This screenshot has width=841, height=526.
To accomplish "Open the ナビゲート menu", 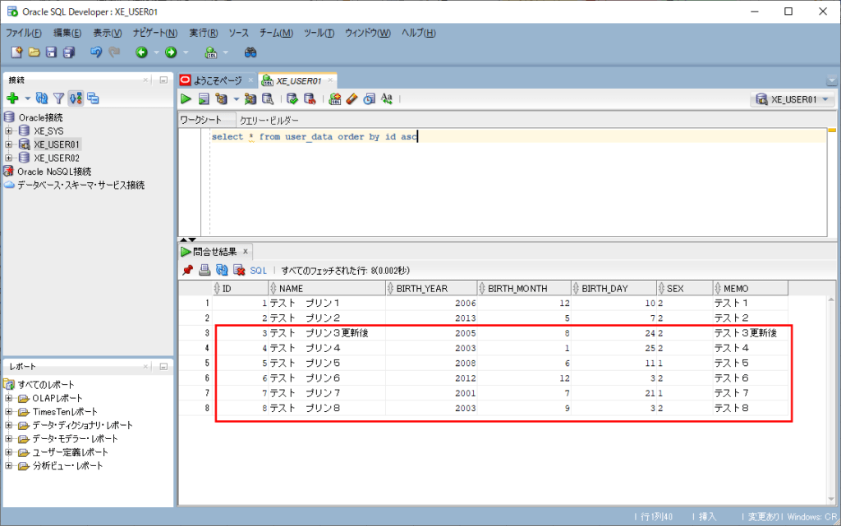I will tap(155, 33).
